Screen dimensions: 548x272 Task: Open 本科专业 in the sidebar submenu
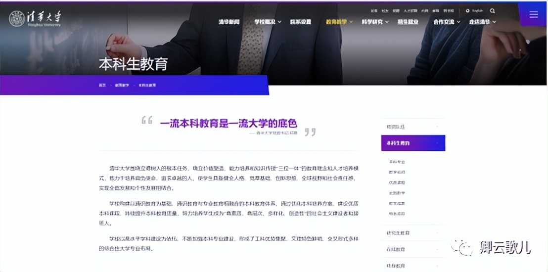coord(397,162)
